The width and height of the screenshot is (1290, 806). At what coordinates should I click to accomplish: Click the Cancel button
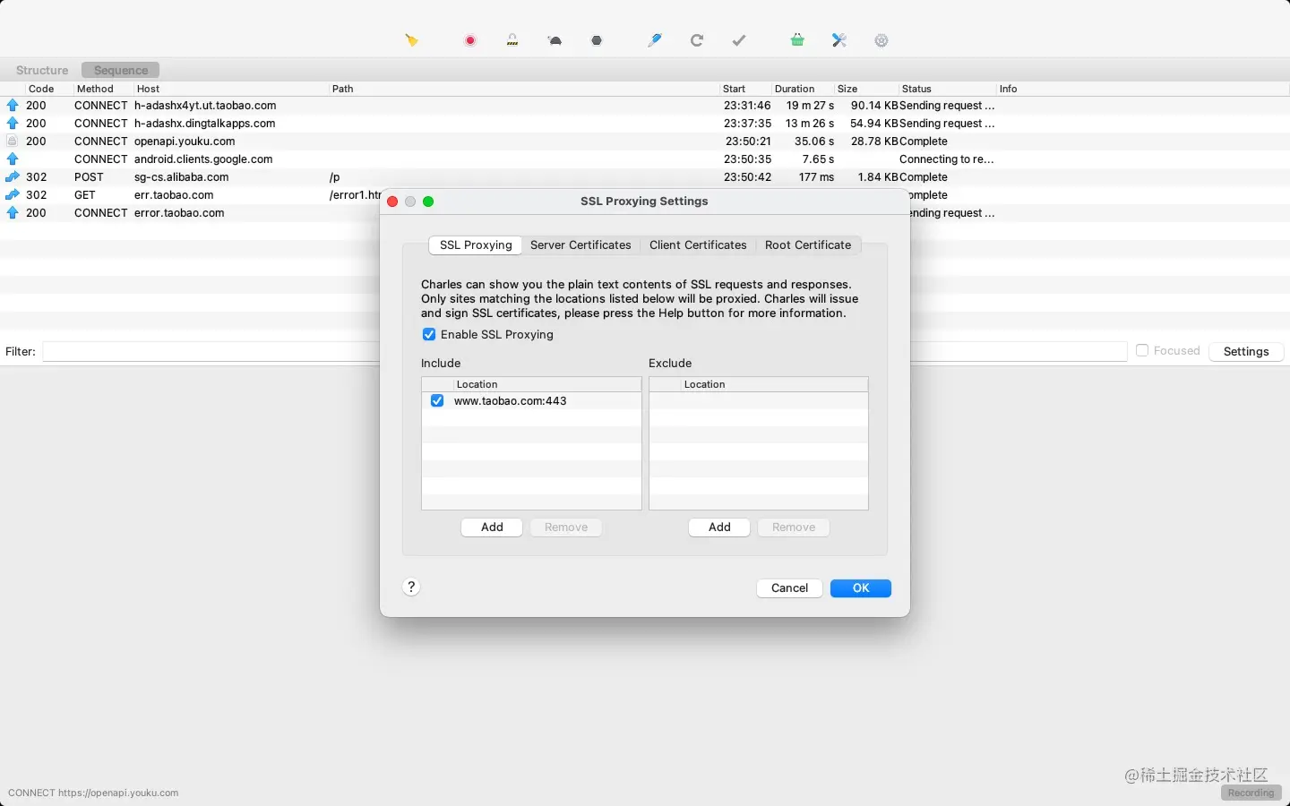point(789,588)
